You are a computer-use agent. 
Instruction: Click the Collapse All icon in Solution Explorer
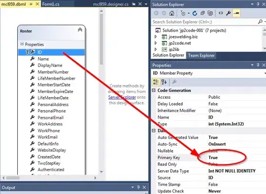tap(202, 13)
